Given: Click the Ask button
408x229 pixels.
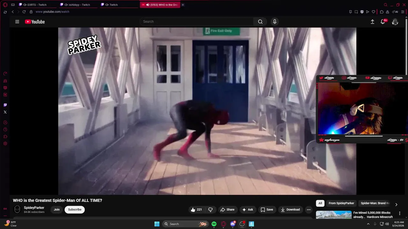Looking at the screenshot, I should 248,210.
